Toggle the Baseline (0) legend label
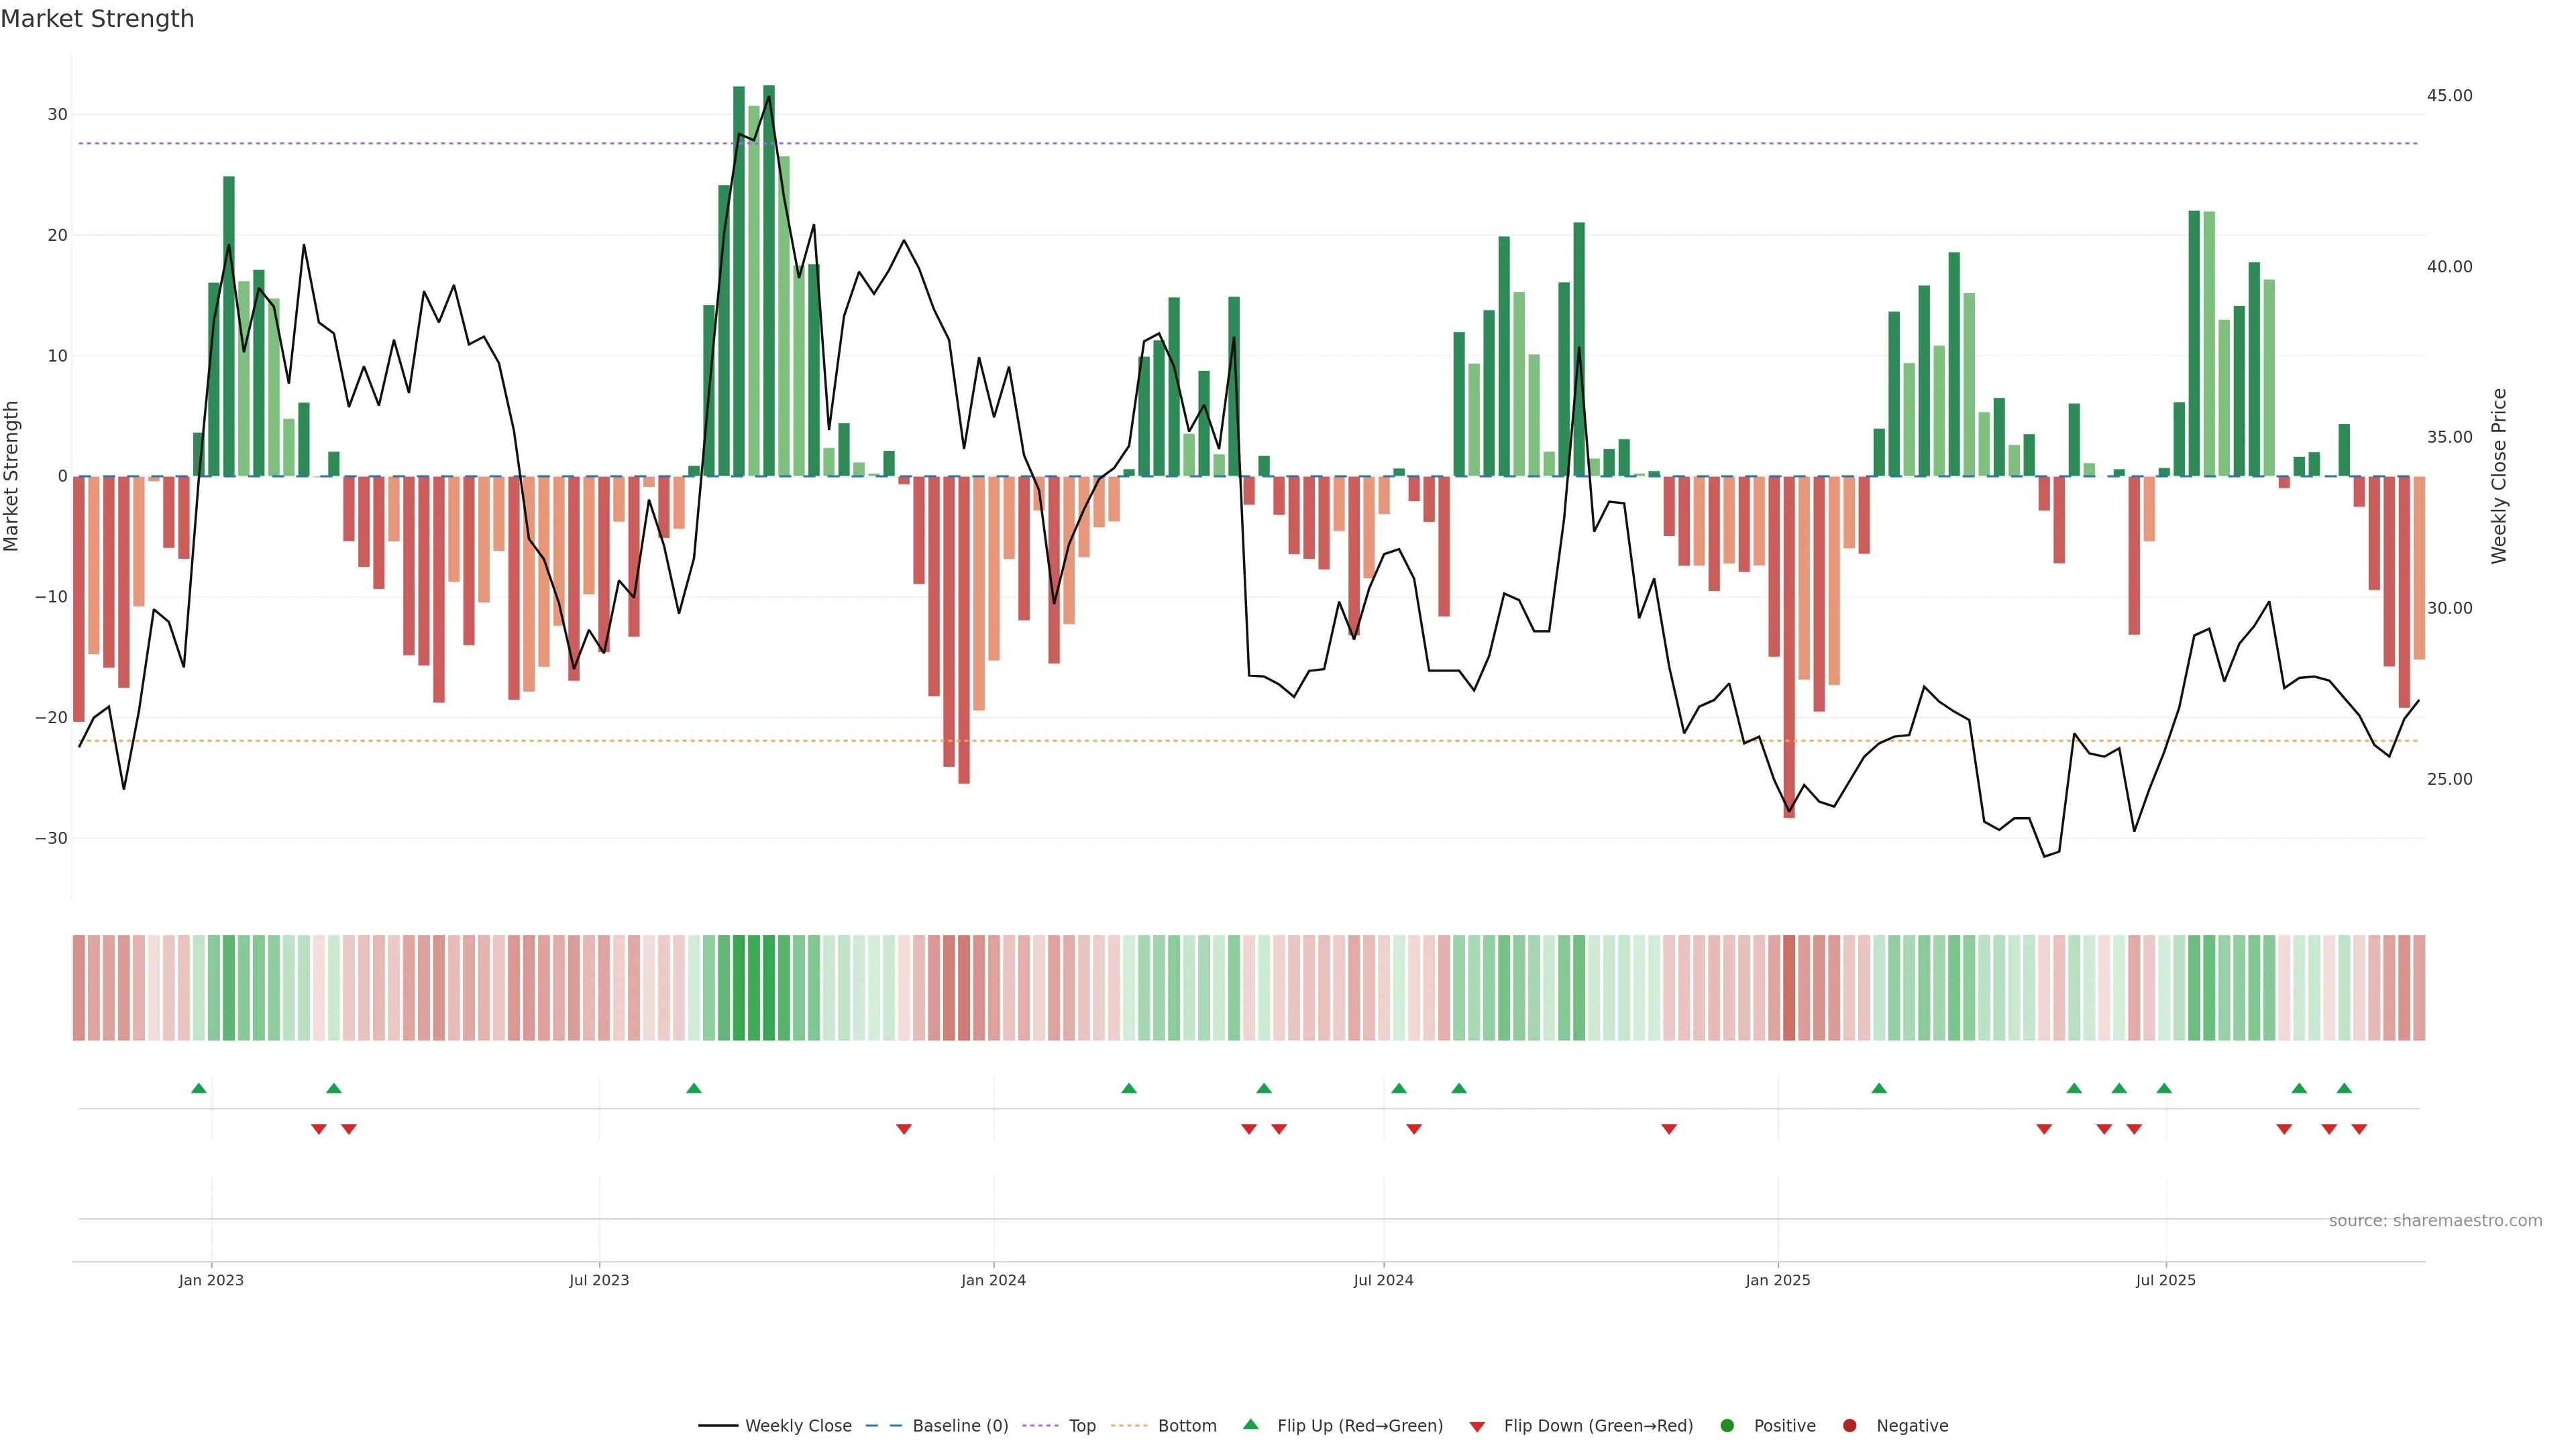Image resolution: width=2576 pixels, height=1449 pixels. 960,1425
